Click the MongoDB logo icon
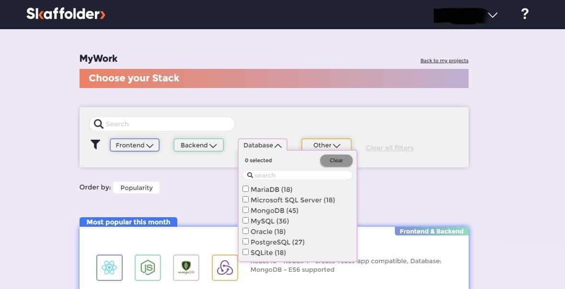Viewport: 565px width, 289px height. click(x=186, y=267)
